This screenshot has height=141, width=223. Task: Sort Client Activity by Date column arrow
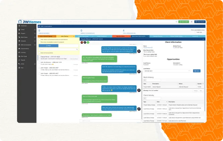point(167,102)
